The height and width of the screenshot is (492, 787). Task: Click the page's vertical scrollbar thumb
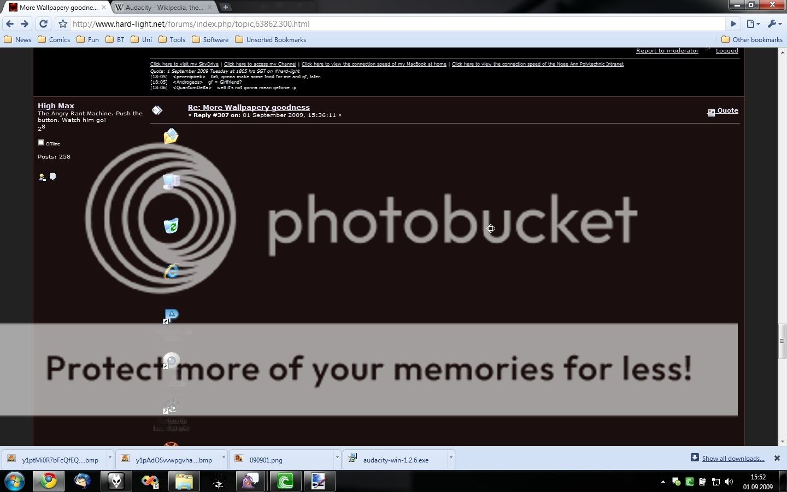(782, 342)
